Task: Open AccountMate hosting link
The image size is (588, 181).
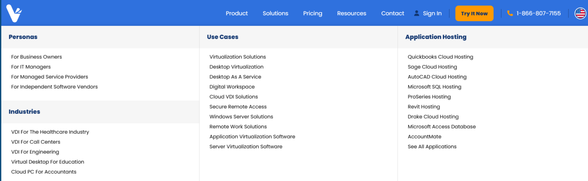Action: [x=425, y=136]
